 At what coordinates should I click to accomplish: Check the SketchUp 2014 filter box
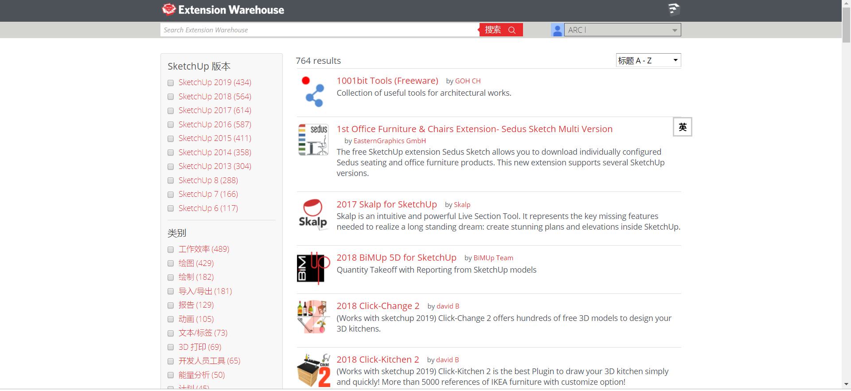171,152
